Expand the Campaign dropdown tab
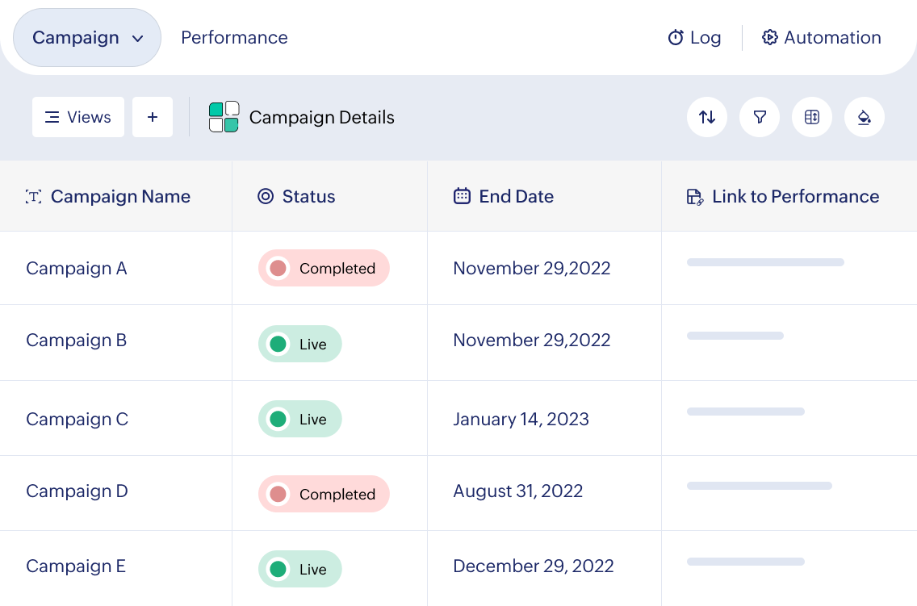This screenshot has height=606, width=917. pyautogui.click(x=88, y=38)
